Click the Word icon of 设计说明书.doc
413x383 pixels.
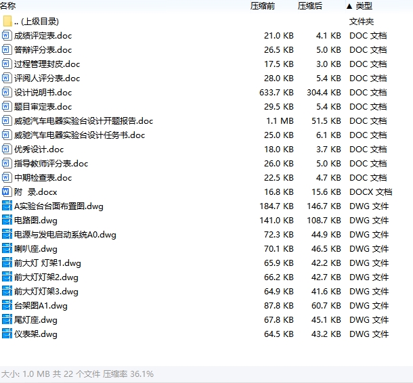point(7,93)
